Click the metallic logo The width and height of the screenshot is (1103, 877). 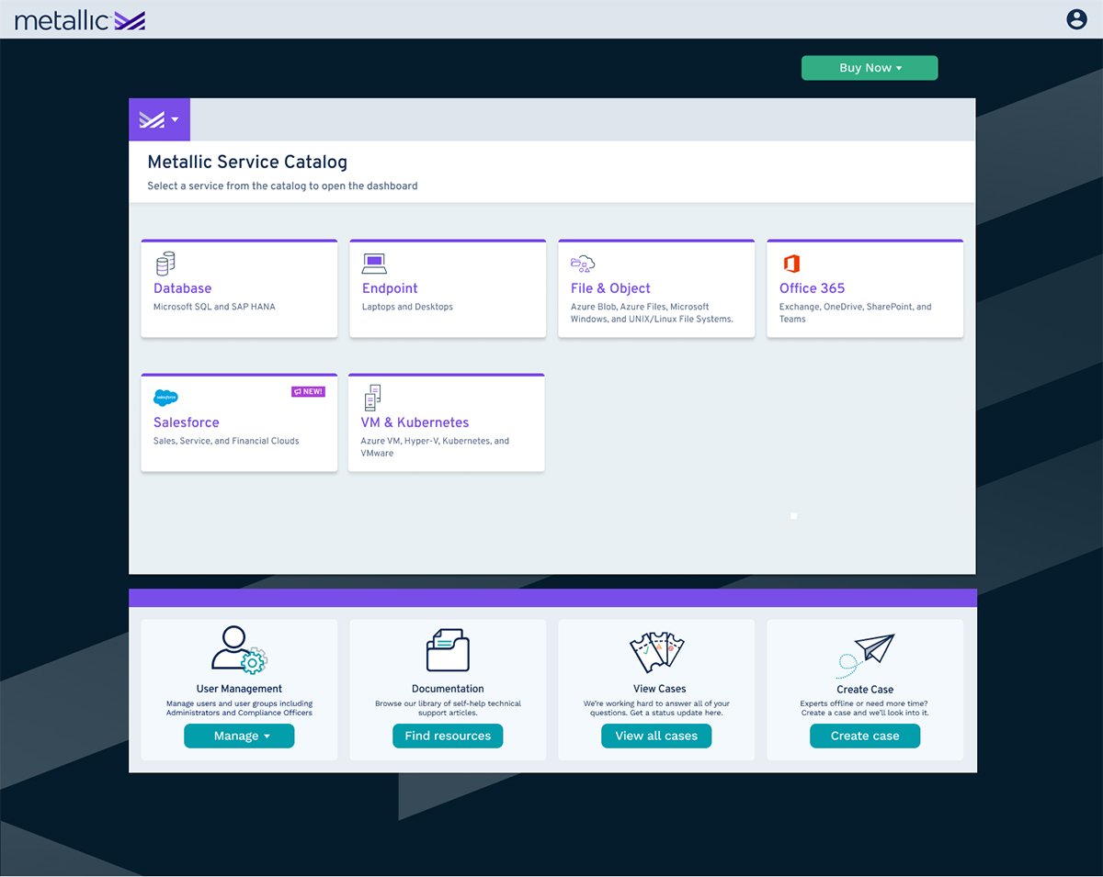pyautogui.click(x=78, y=18)
